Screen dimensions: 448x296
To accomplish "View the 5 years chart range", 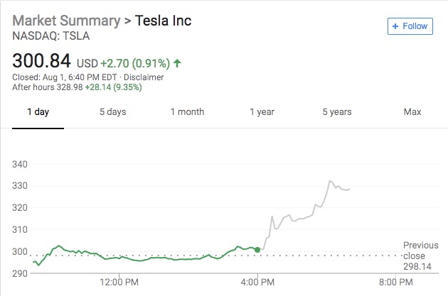I will (336, 112).
